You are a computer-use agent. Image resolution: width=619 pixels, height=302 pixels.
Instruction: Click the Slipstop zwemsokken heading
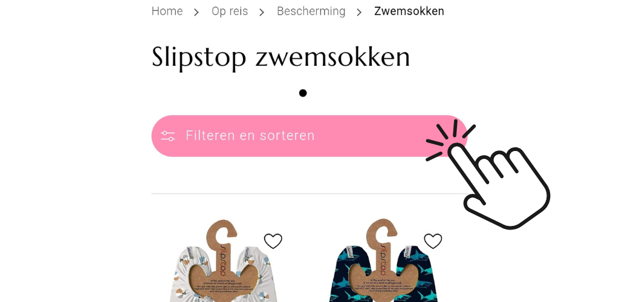(280, 57)
